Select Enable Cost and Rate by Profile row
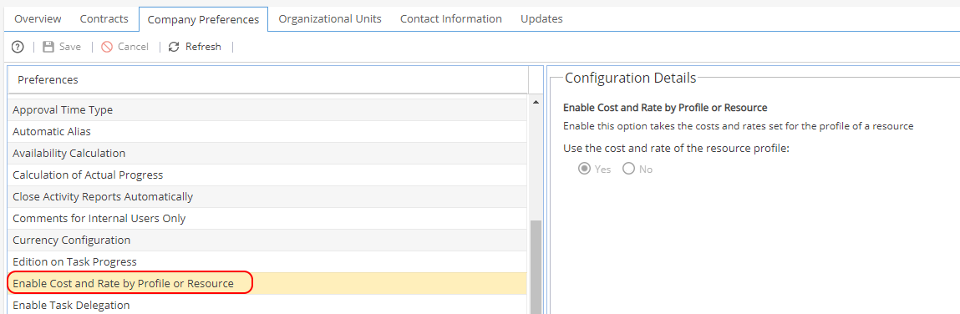 coord(267,284)
